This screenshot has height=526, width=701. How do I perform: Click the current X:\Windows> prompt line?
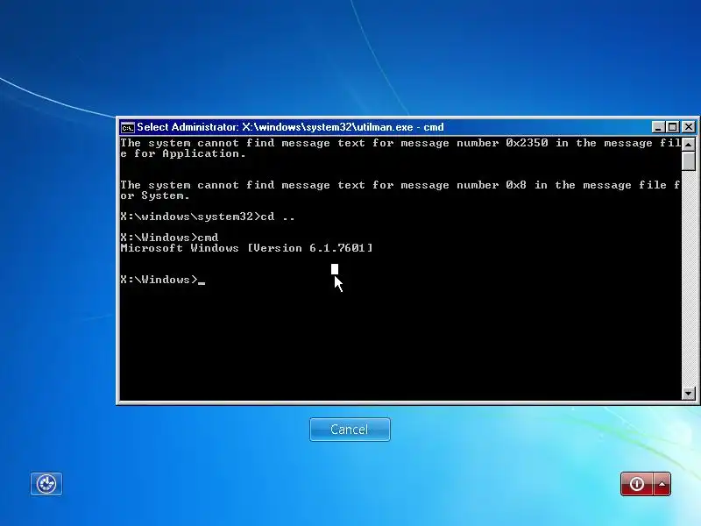click(x=163, y=280)
